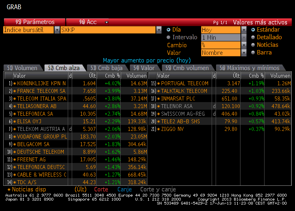Click the news asterisk beside ZIGGO NV
The height and width of the screenshot is (211, 295).
coord(159,129)
